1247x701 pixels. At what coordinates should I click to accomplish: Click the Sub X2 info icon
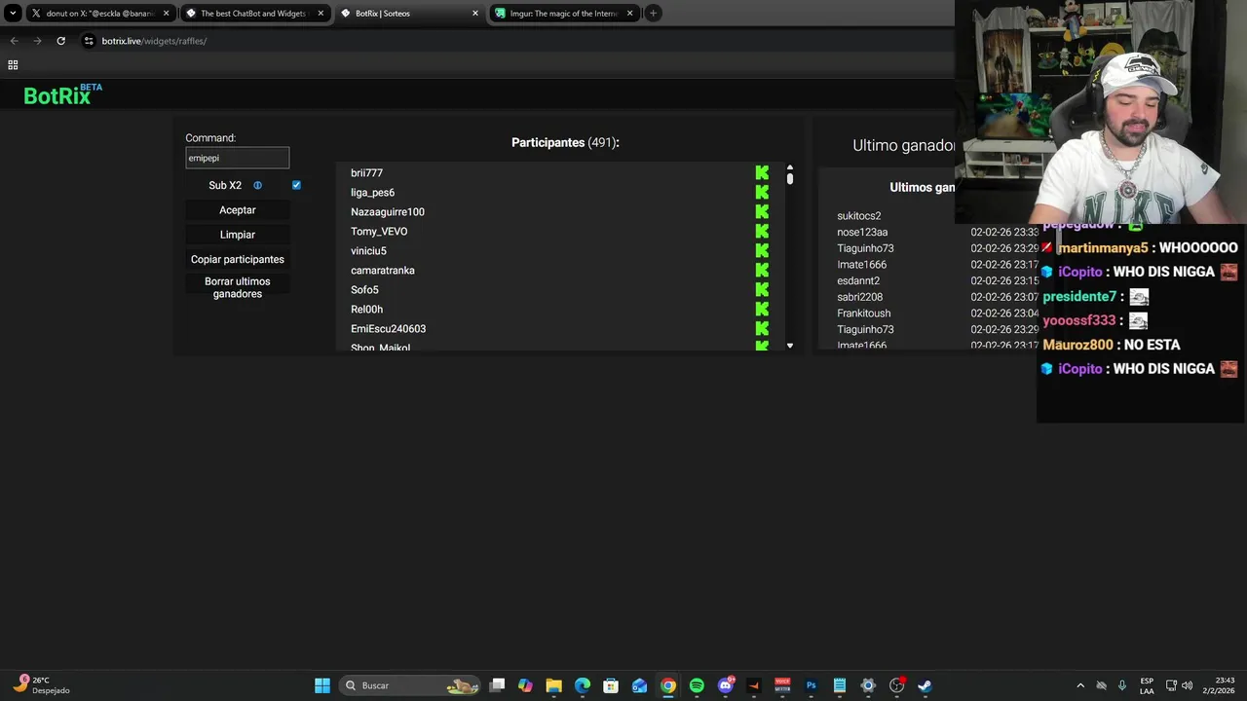[257, 185]
